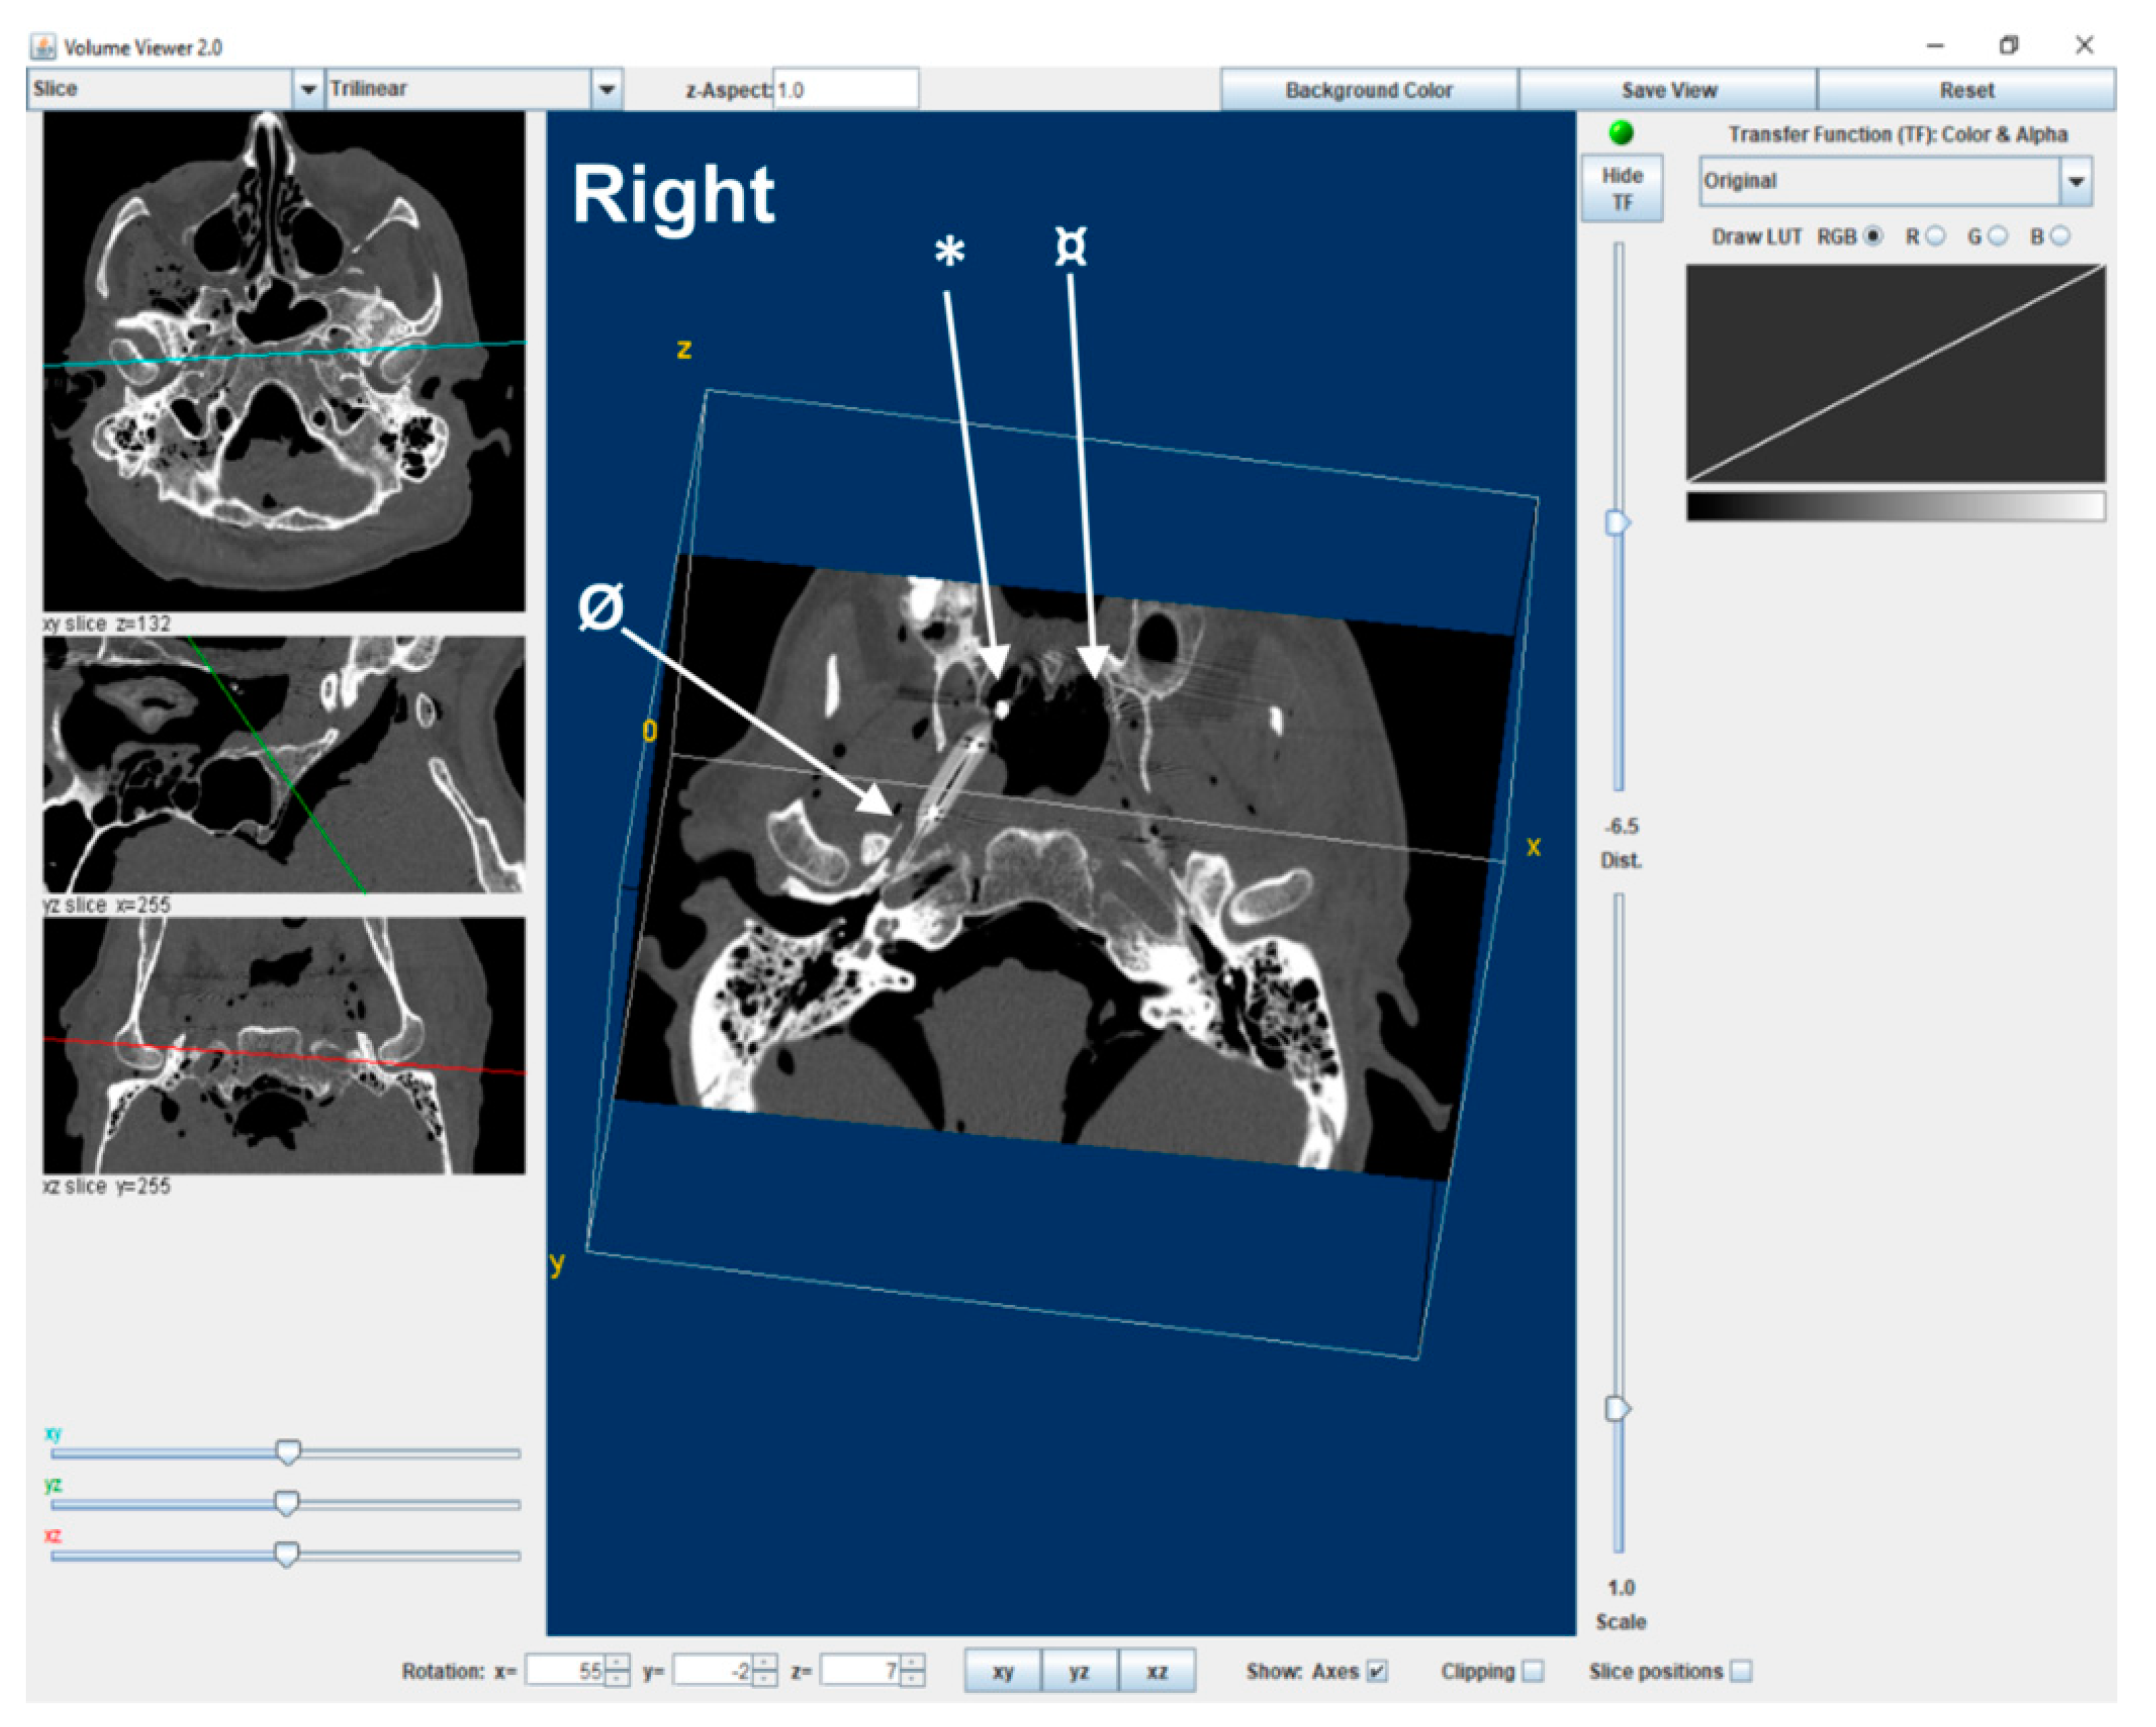
Task: Minimize the Volume Viewer window
Action: tap(1936, 45)
